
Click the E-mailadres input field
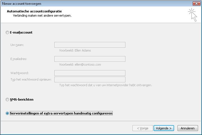click(90, 59)
